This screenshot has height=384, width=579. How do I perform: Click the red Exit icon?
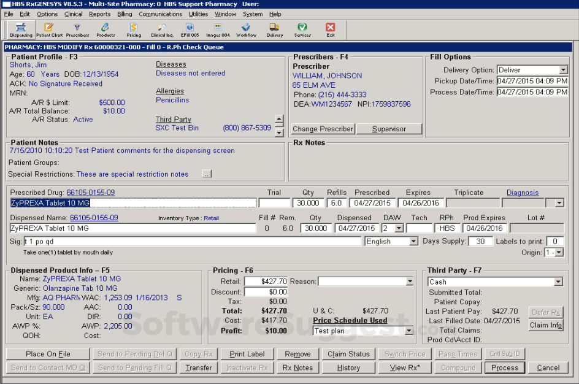330,28
